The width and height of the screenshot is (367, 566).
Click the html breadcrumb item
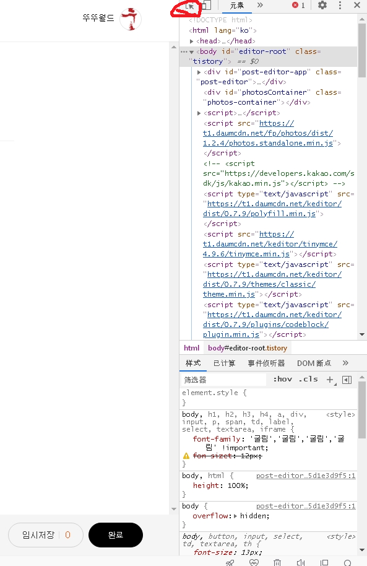pos(191,348)
